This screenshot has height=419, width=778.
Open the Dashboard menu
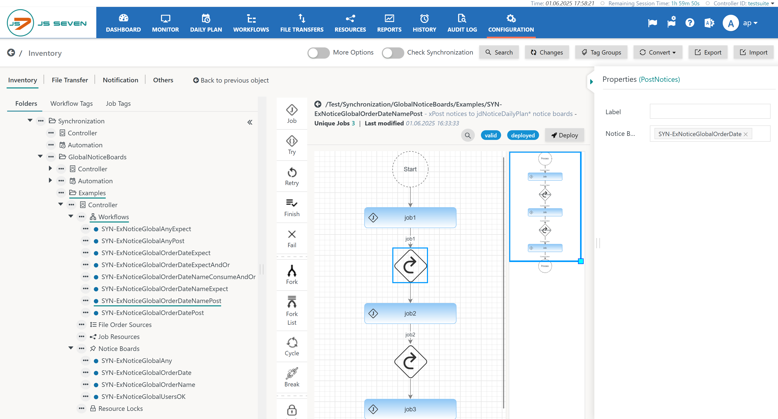coord(123,23)
